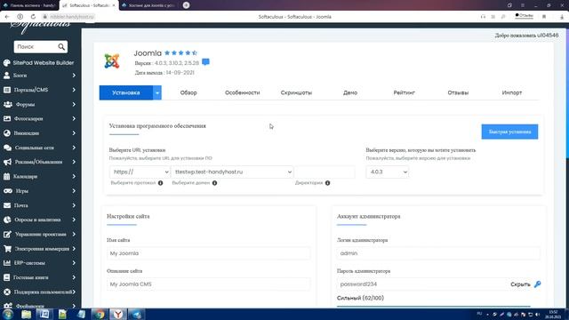Click the ads megaphone icon

click(x=7, y=162)
